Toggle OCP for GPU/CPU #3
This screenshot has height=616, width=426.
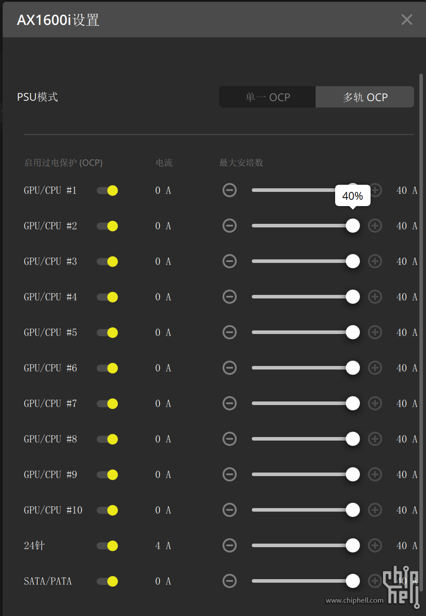tap(107, 262)
